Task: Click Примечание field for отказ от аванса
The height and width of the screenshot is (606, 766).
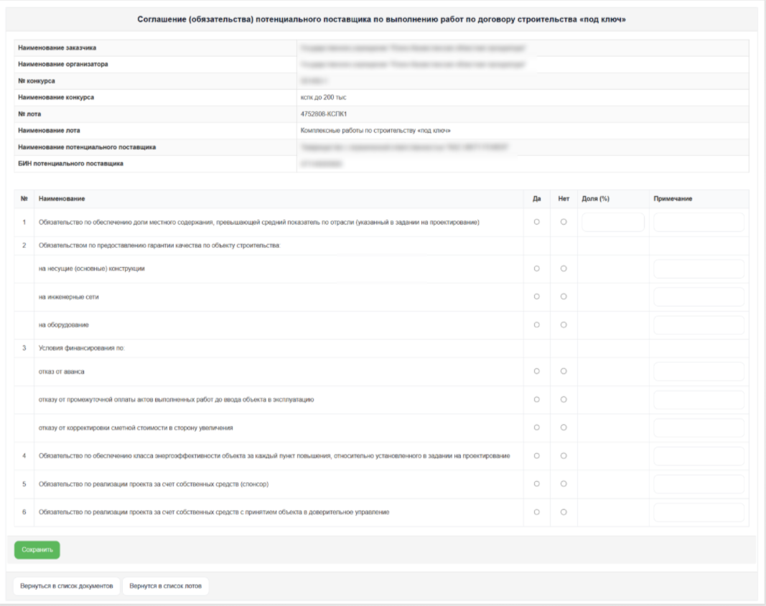Action: [699, 371]
